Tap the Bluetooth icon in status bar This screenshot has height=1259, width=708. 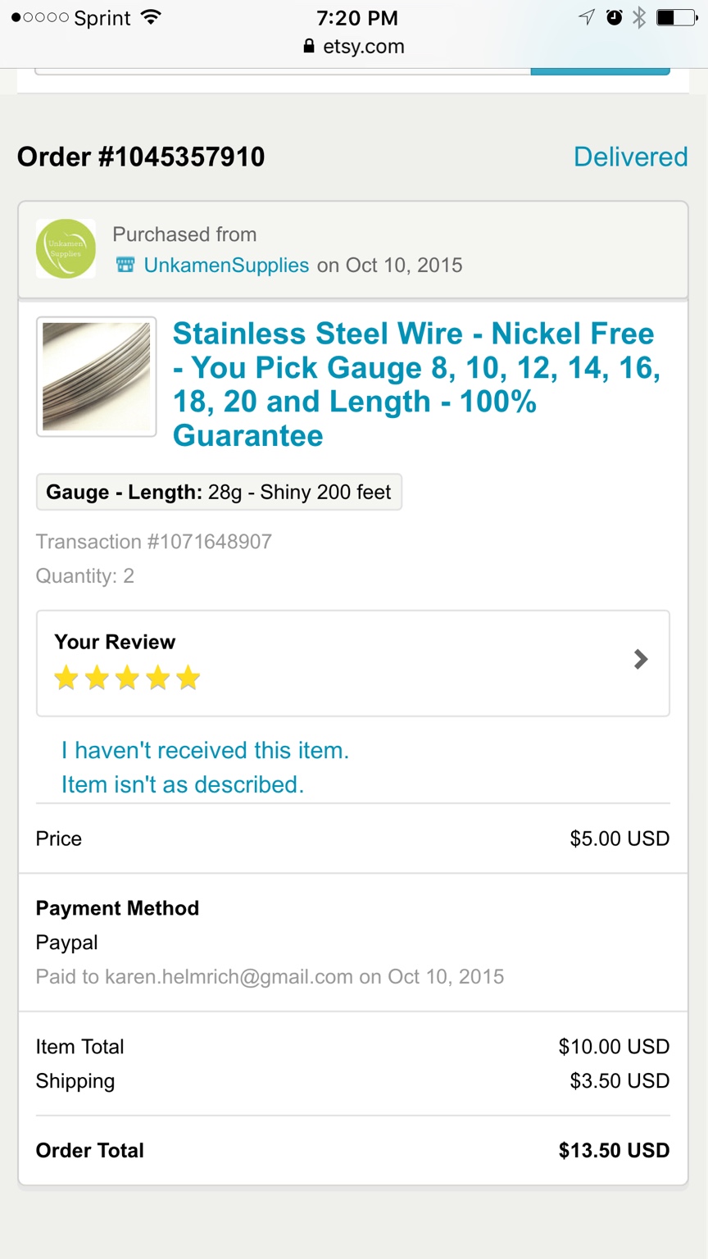click(x=639, y=17)
